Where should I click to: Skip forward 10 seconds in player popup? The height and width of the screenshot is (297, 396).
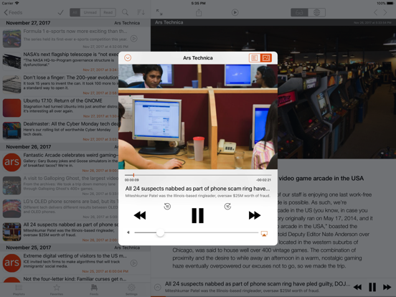[227, 207]
